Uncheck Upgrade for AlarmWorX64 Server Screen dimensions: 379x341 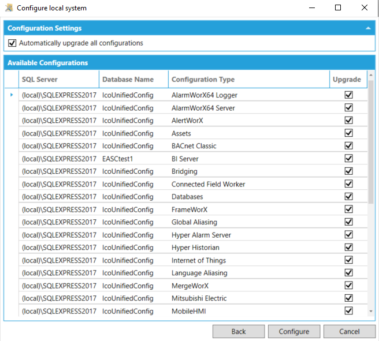point(348,108)
